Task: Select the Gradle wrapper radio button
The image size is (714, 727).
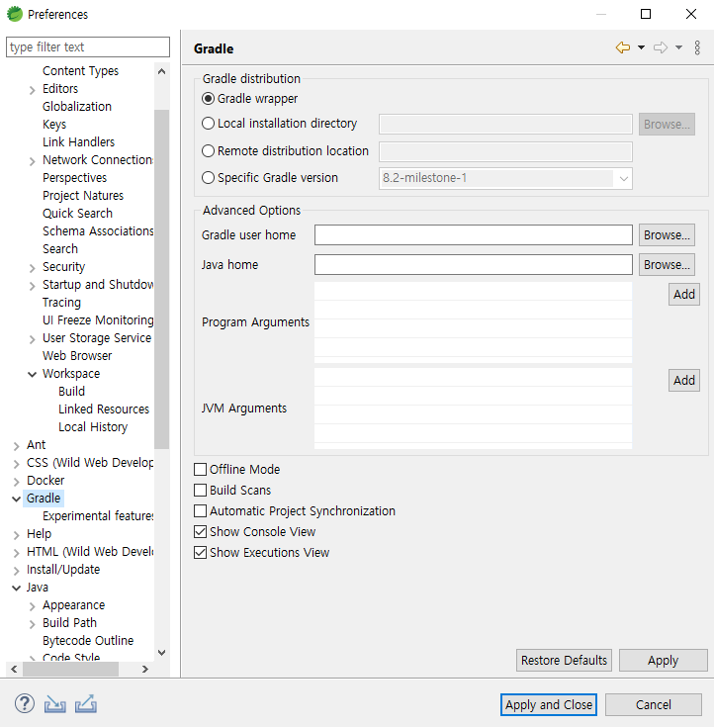Action: (209, 99)
